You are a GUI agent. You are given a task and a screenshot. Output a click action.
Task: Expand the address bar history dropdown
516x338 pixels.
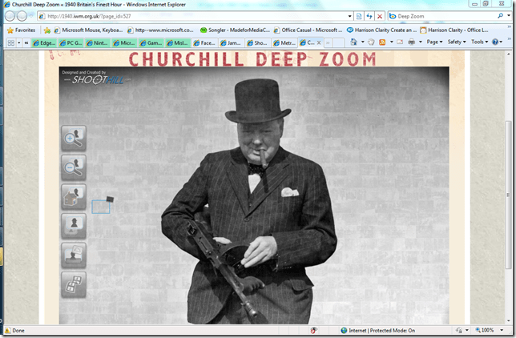[349, 16]
